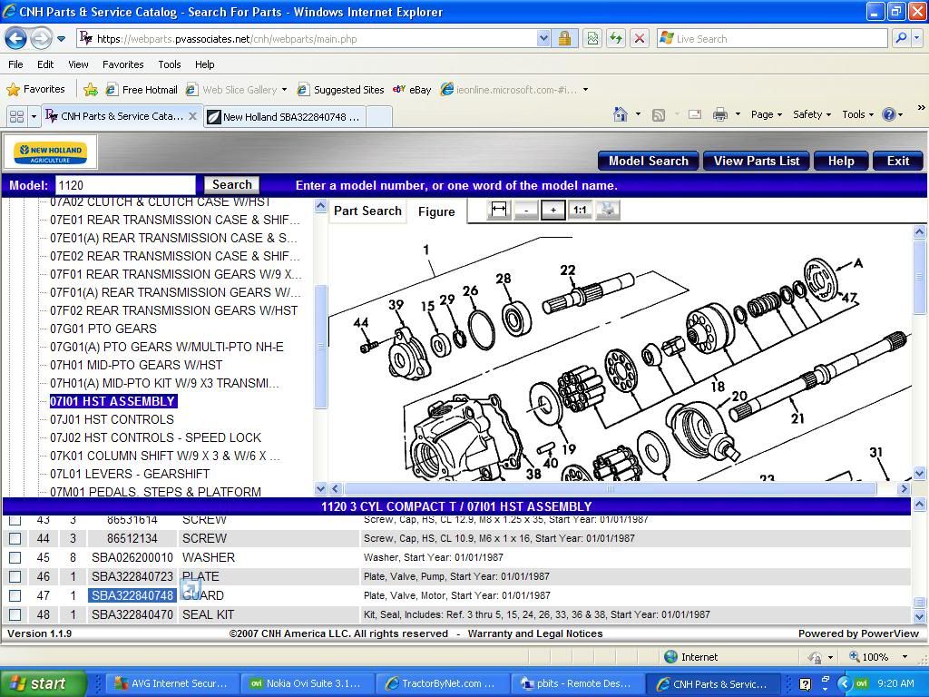Switch to the Part Search tab
This screenshot has height=697, width=929.
[x=367, y=211]
